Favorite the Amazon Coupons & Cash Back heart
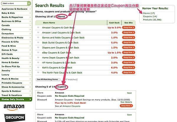 coord(38,27)
